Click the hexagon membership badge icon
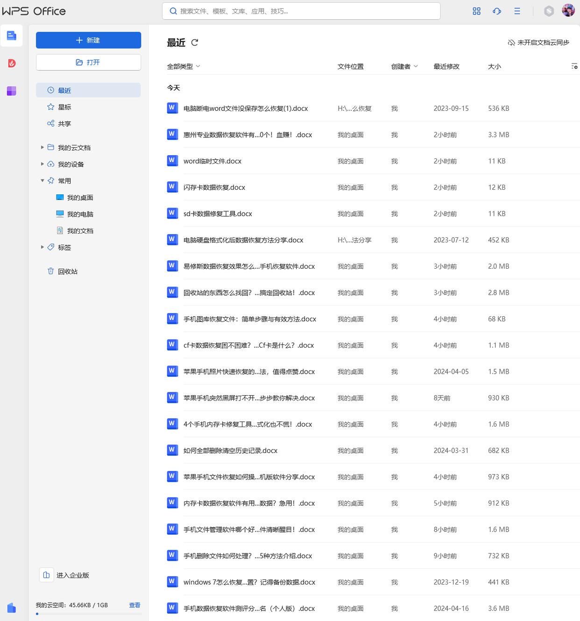 click(x=549, y=11)
